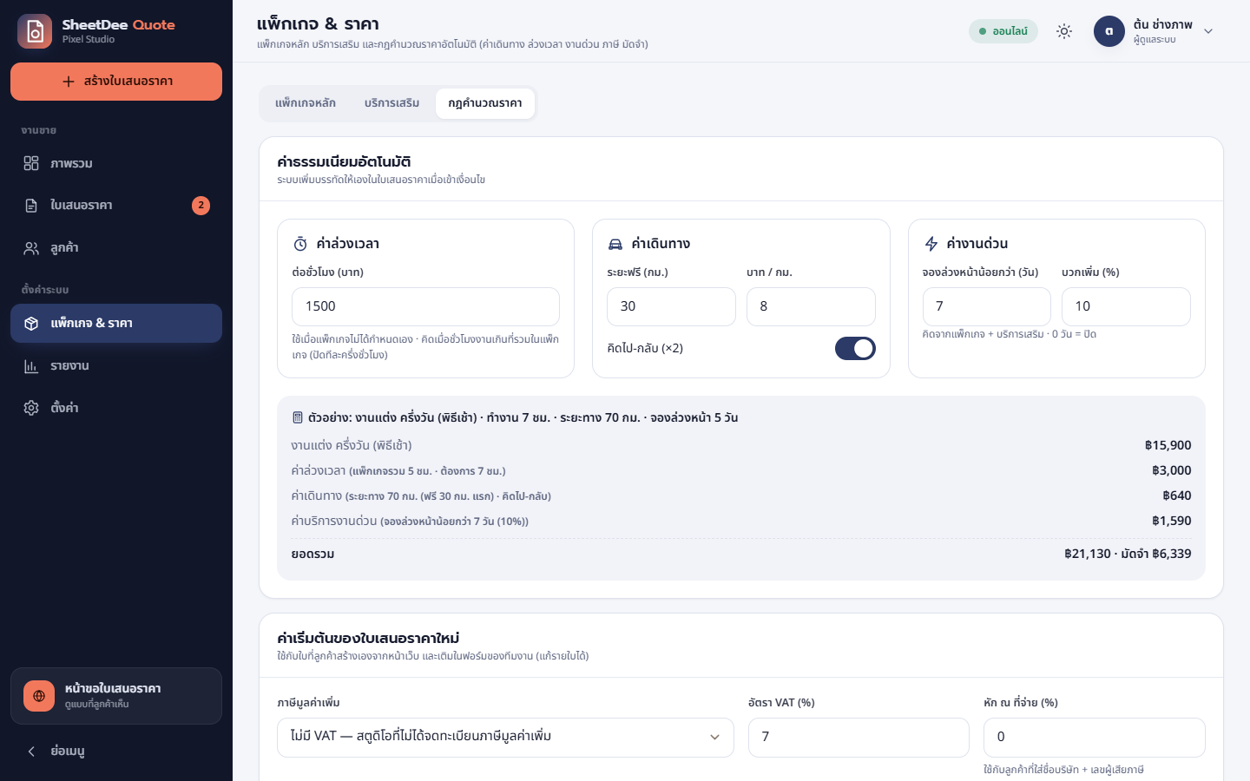Select แพ็กเกจ & ราคา in the sidebar
The image size is (1250, 781).
point(116,323)
